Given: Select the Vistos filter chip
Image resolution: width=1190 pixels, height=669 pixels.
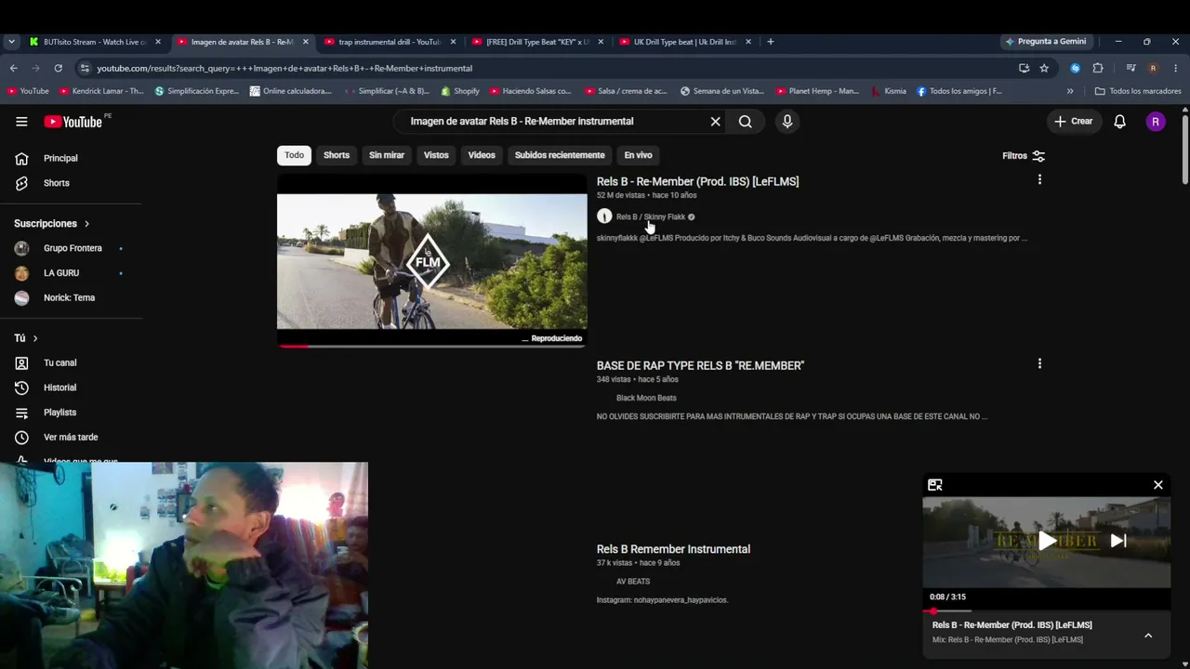Looking at the screenshot, I should pyautogui.click(x=436, y=155).
